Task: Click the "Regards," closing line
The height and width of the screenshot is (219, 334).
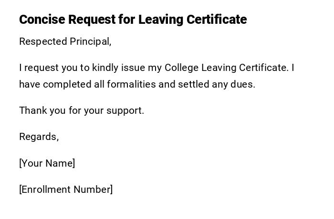Action: point(39,137)
